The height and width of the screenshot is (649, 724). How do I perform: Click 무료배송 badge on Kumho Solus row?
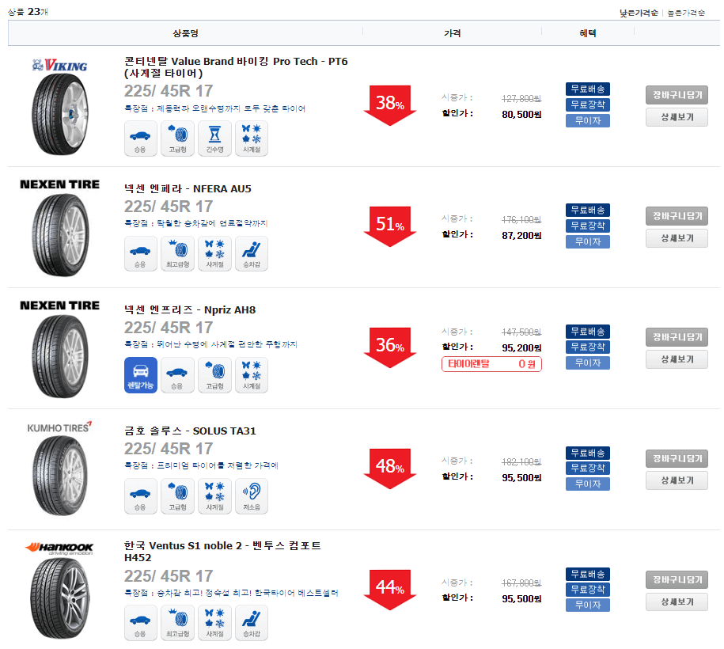(x=587, y=453)
